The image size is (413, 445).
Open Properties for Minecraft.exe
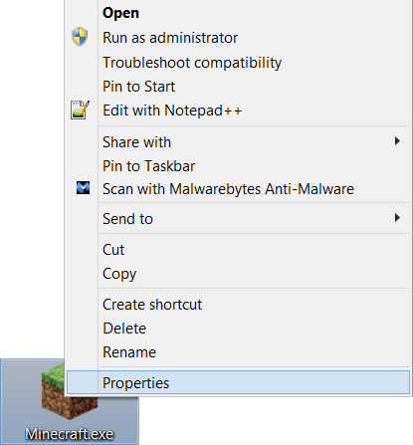click(x=238, y=382)
